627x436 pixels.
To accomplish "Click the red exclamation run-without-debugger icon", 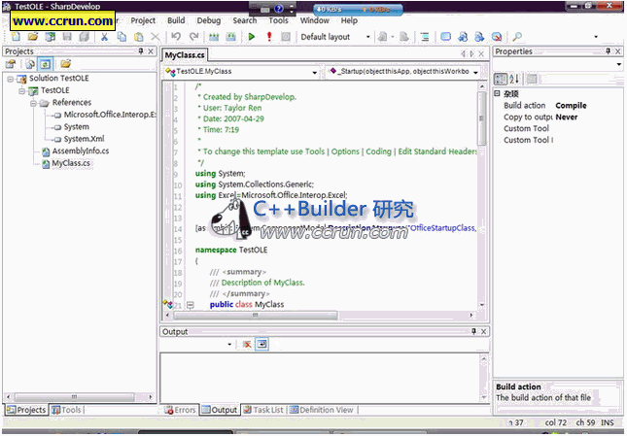I will (x=269, y=37).
